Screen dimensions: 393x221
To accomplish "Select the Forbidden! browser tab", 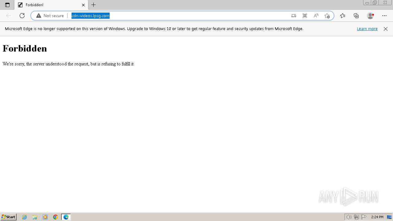I will [52, 5].
